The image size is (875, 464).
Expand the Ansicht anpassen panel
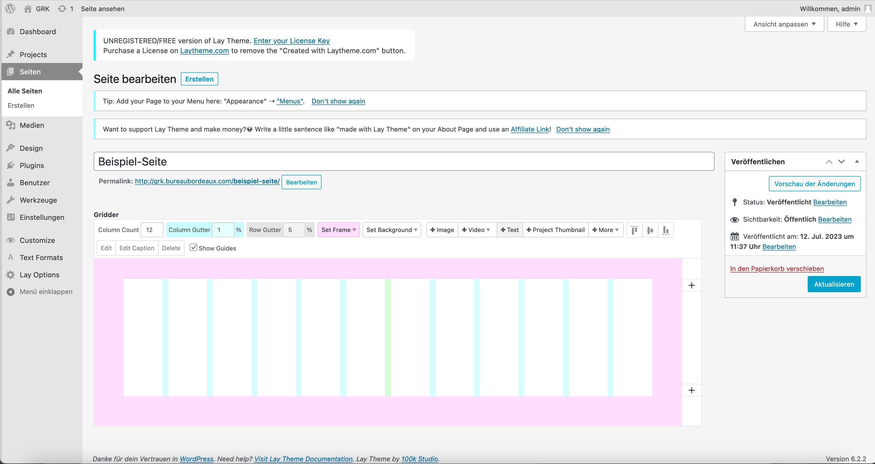[x=784, y=24]
